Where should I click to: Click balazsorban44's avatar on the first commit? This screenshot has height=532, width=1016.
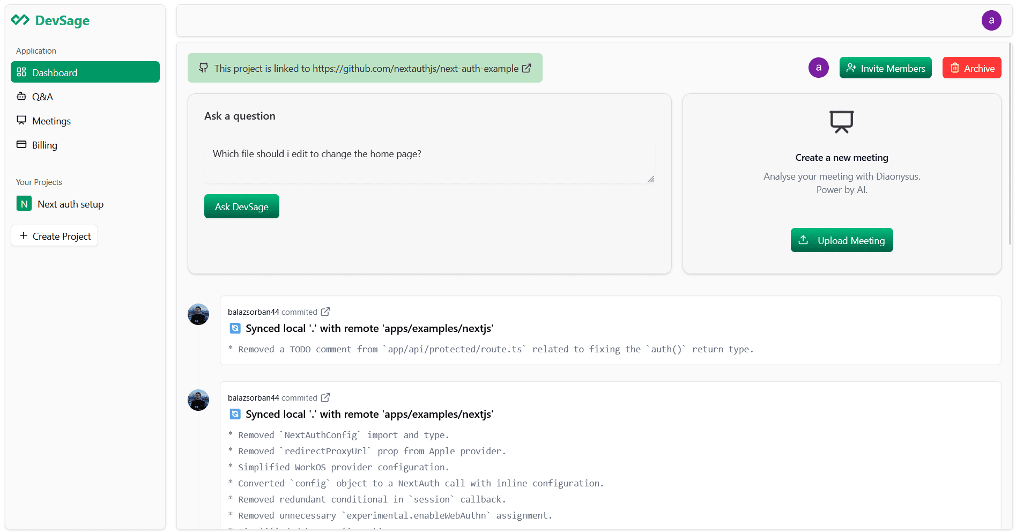coord(198,314)
